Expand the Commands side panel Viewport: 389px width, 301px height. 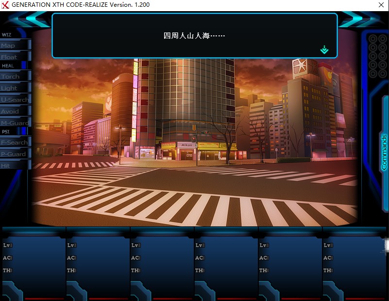[384, 151]
